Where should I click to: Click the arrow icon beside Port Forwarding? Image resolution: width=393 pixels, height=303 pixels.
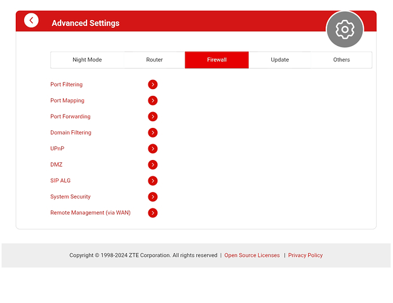pos(153,117)
